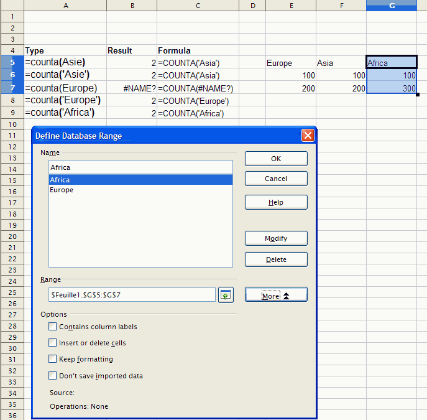
Task: Cancel the database range dialog
Action: [276, 179]
